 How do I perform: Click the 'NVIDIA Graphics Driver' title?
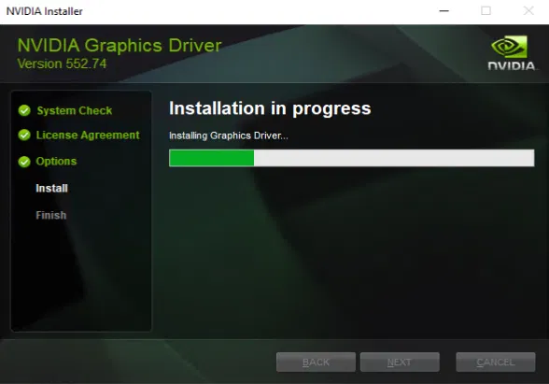120,46
